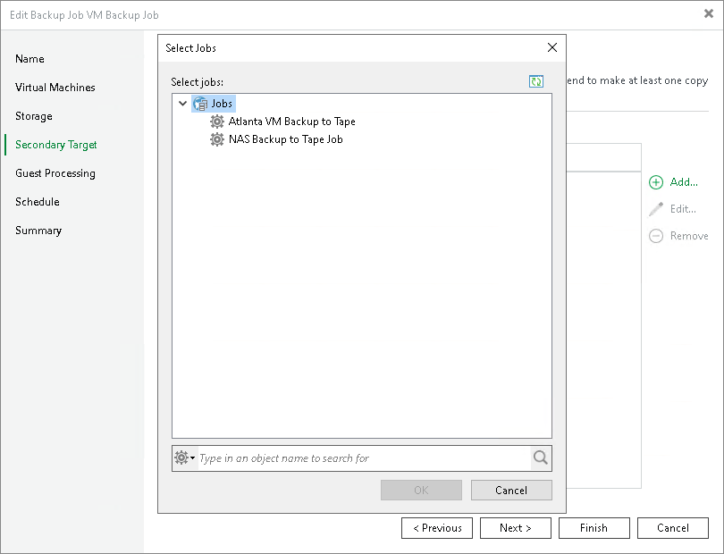724x554 pixels.
Task: Click the minus Remove icon
Action: coord(656,236)
